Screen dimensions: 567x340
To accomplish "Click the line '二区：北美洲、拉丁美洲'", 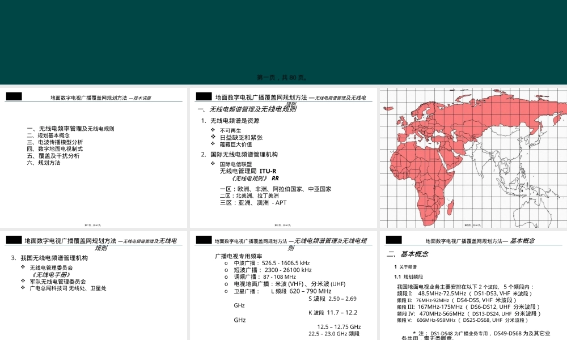I will (x=249, y=196).
